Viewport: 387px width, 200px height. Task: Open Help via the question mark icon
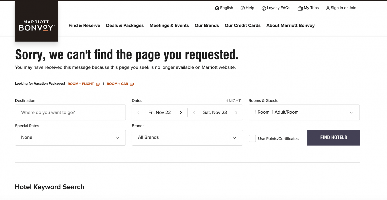(242, 8)
